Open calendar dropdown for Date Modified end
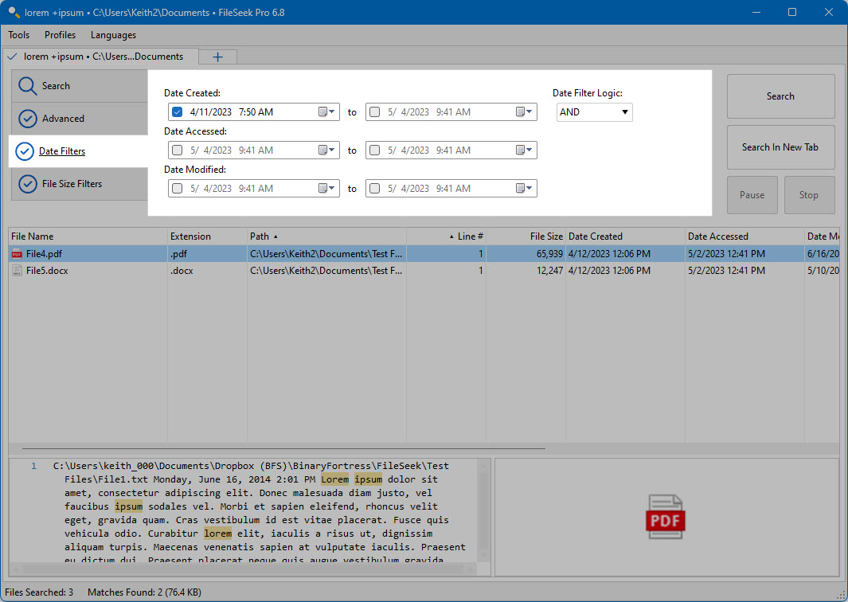 tap(524, 188)
